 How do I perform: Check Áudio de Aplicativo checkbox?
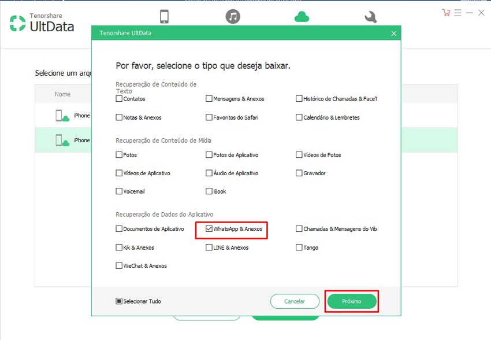[209, 173]
